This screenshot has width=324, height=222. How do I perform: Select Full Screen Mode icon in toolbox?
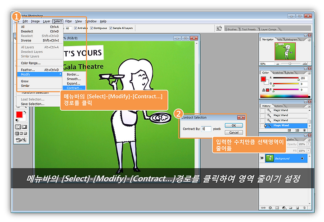pyautogui.click(x=25, y=133)
